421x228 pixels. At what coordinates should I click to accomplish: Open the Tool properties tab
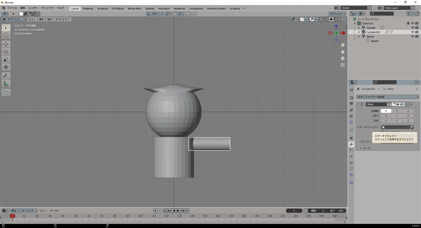point(351,90)
